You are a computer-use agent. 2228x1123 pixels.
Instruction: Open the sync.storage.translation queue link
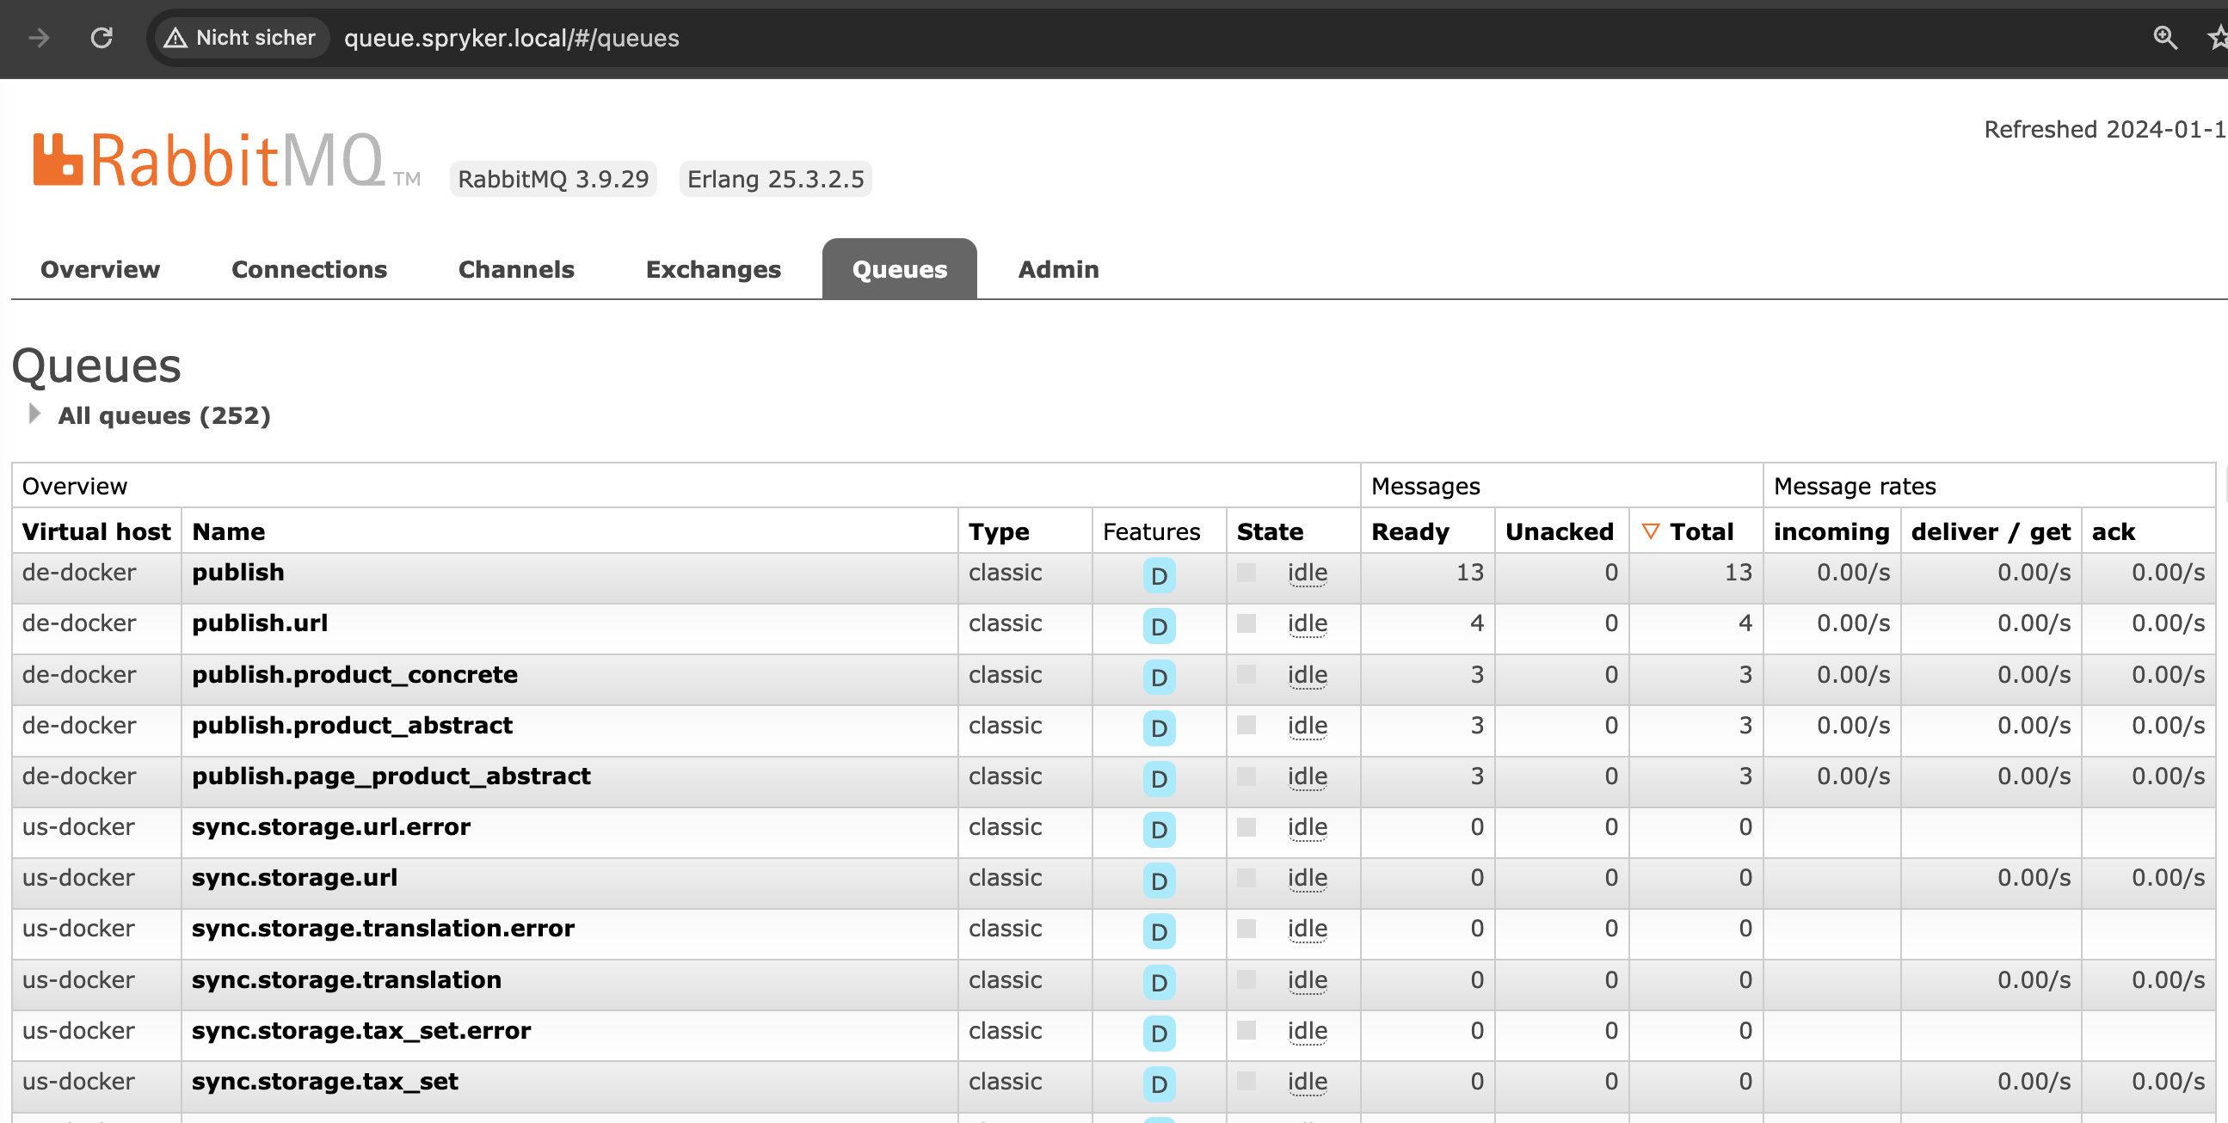tap(347, 981)
